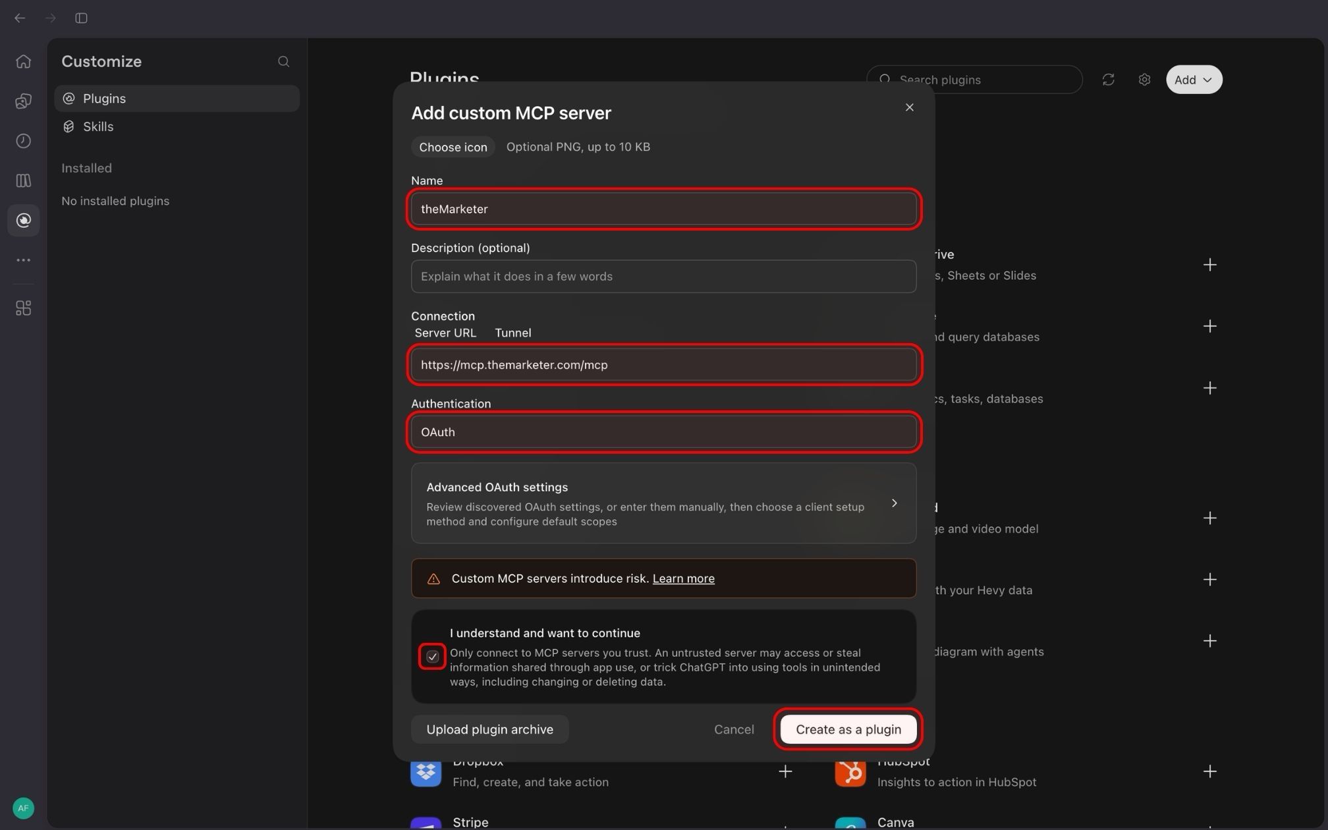Select the Skills sidebar item

click(177, 126)
